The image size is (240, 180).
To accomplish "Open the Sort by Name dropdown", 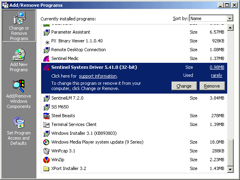I will coord(230,18).
